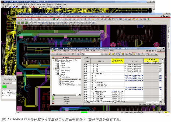This screenshot has height=122, width=171.
Task: Collapse the Electrical Constraint Set tree node
Action: pyautogui.click(x=54, y=60)
